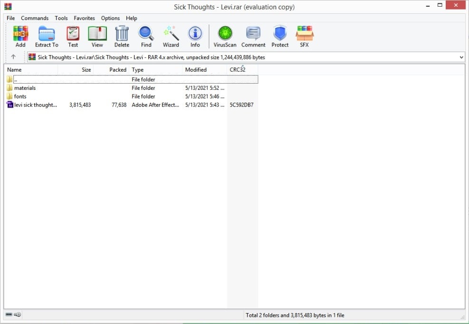Sort by Packed column header
469x324 pixels.
(111, 70)
